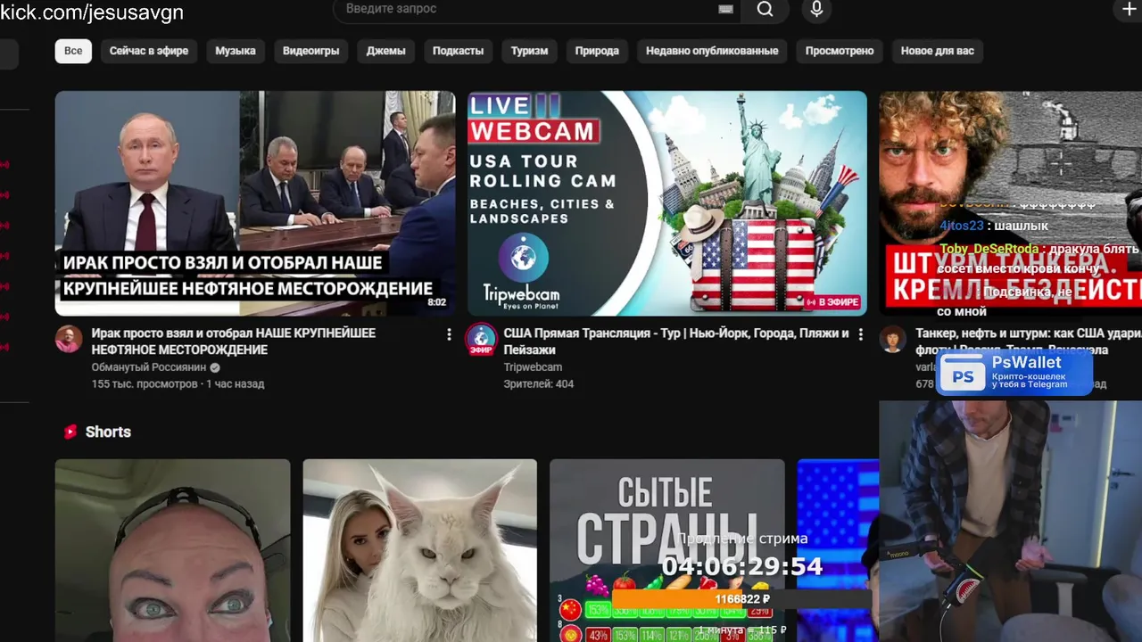
Task: Open Обманутый Россиянин channel avatar
Action: point(69,339)
